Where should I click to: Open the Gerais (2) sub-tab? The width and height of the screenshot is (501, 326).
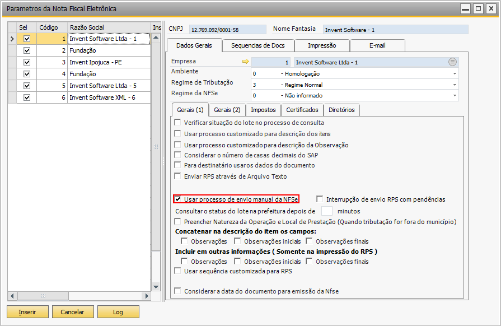pos(227,110)
